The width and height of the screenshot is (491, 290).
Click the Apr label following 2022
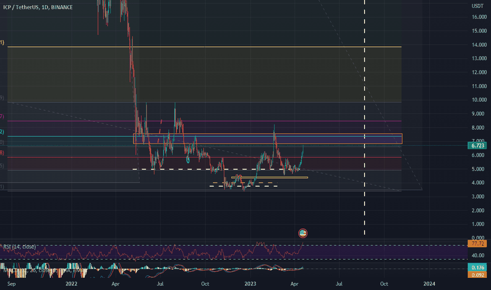pos(115,284)
